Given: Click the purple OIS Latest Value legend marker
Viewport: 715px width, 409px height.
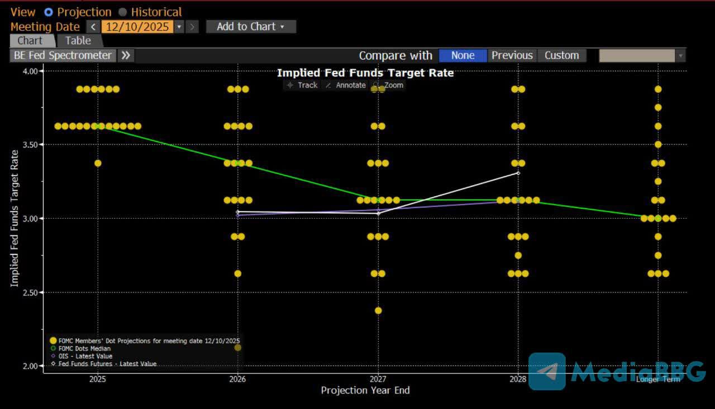Looking at the screenshot, I should [x=53, y=356].
